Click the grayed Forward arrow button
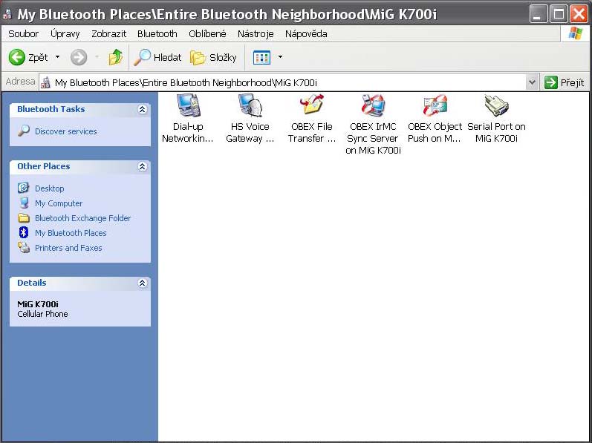592x443 pixels. pos(79,57)
